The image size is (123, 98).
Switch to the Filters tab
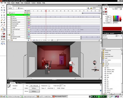click(18, 83)
